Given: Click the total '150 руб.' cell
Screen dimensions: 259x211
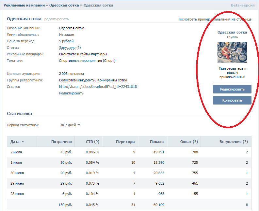Looking at the screenshot, I should click(65, 205).
